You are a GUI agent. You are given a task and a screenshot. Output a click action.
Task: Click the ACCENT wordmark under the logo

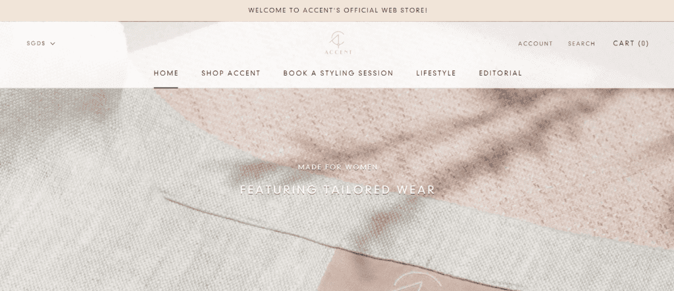pos(338,53)
